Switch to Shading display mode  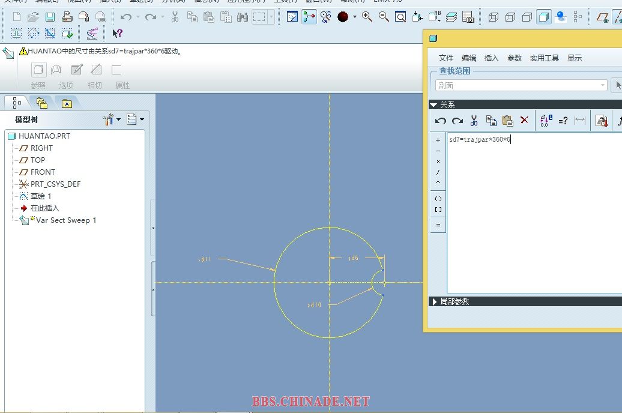544,17
